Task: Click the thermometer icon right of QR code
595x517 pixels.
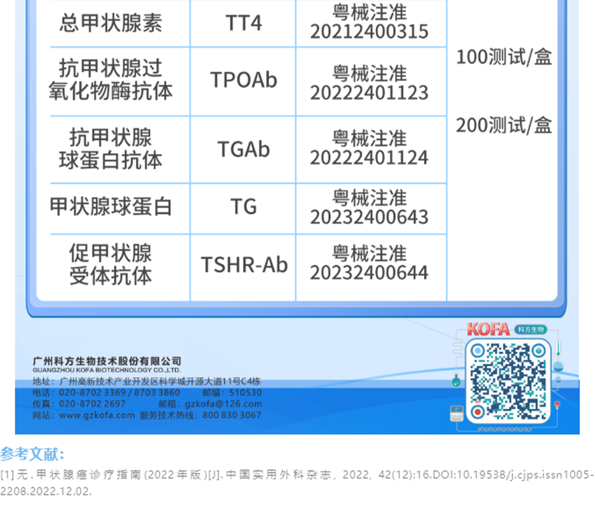Action: 559,347
